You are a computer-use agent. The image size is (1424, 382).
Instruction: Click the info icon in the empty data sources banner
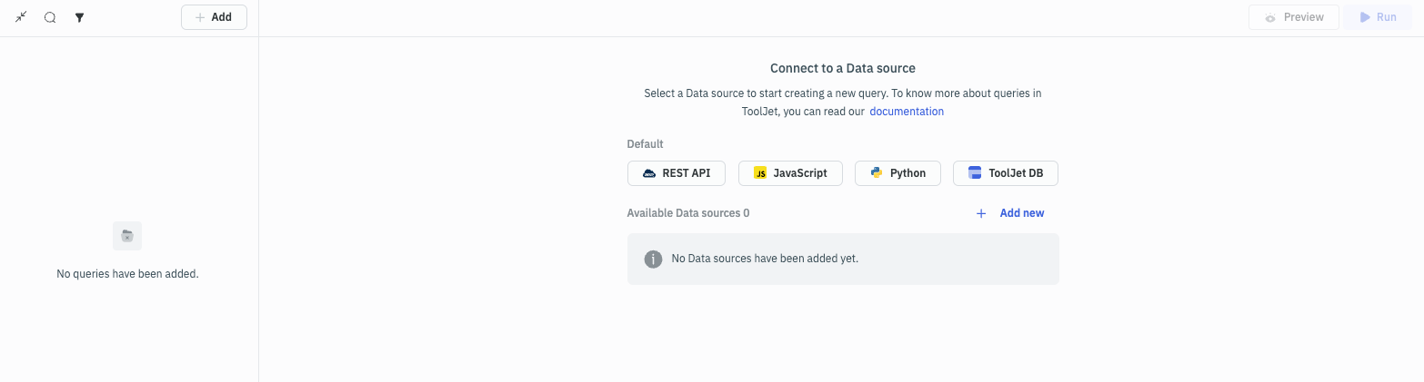point(653,260)
